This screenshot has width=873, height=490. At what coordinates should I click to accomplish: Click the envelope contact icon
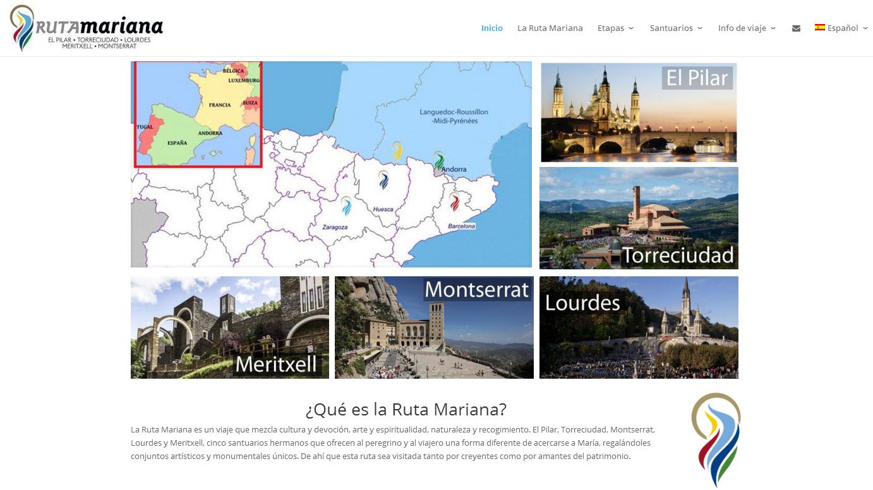[796, 28]
